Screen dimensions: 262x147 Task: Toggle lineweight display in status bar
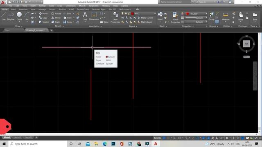click(203, 138)
